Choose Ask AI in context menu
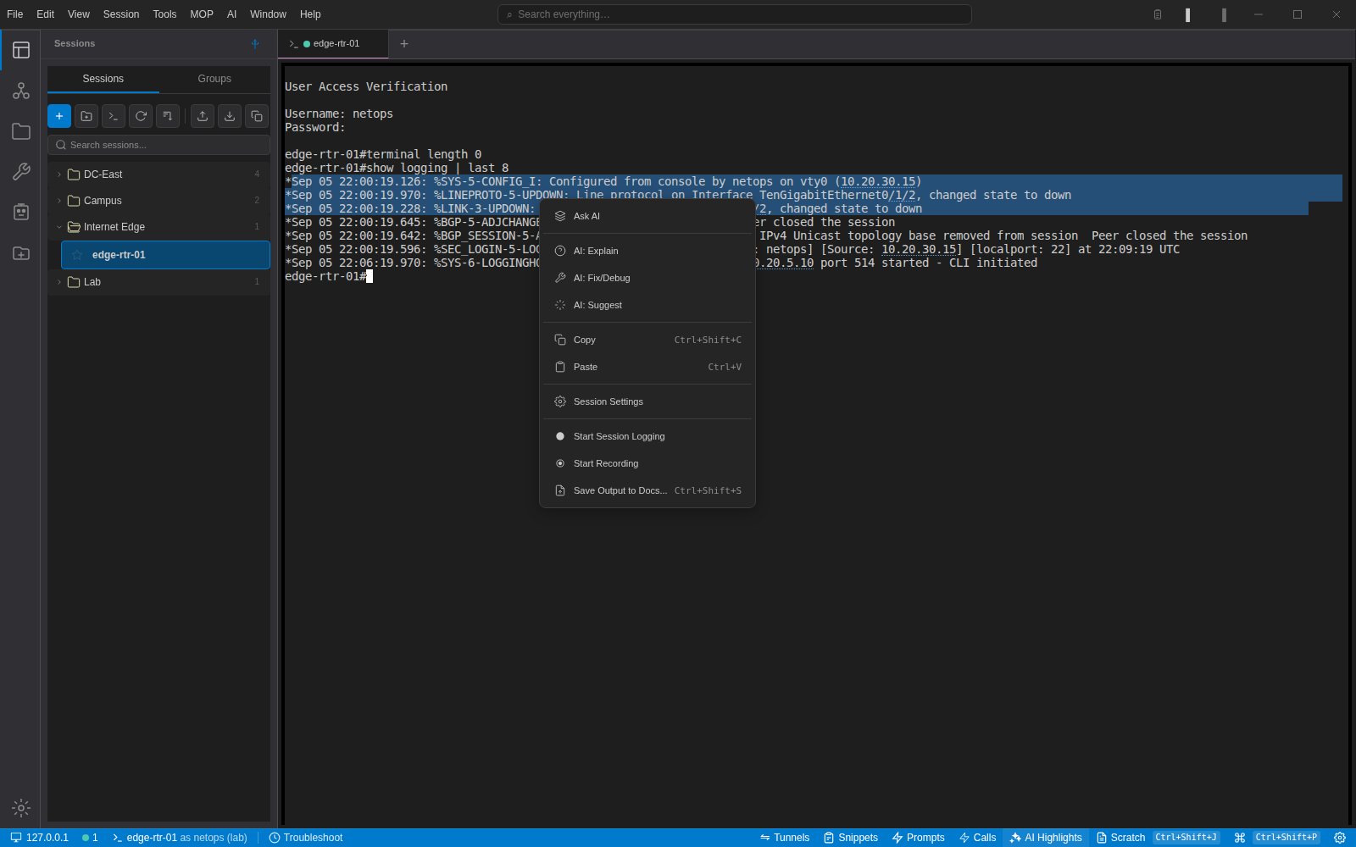Viewport: 1356px width, 847px height. pos(647,216)
